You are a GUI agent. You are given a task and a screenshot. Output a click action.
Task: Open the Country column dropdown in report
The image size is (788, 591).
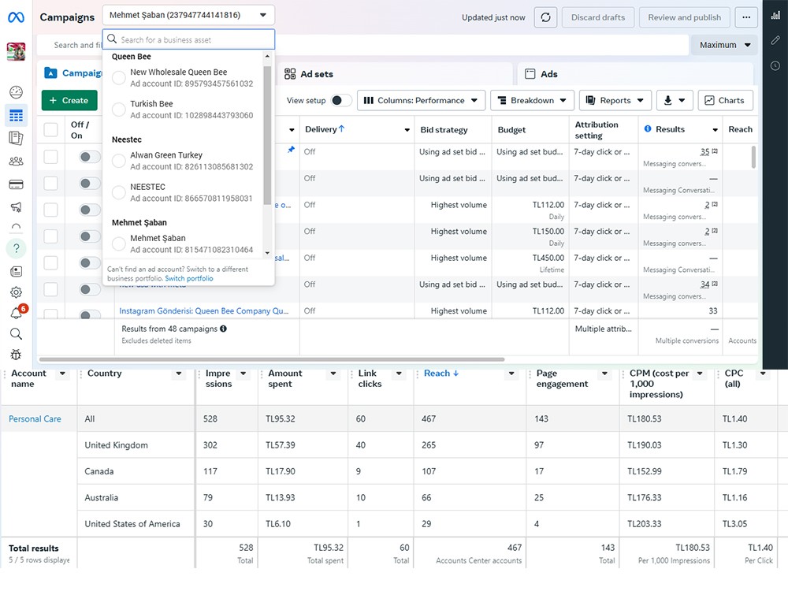pyautogui.click(x=179, y=374)
